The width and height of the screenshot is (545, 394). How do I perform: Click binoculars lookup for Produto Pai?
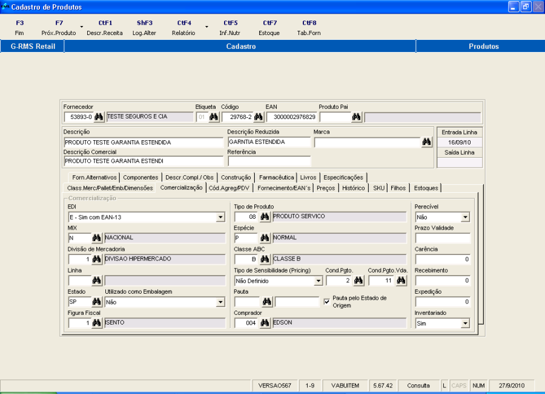coord(356,117)
